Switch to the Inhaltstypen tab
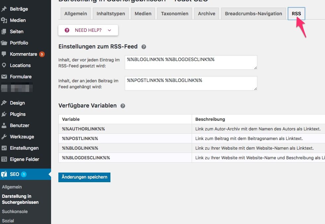Viewport: 325px width, 224px height. coord(111,14)
